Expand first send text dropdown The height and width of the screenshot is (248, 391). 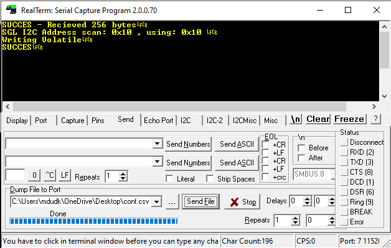(x=157, y=144)
